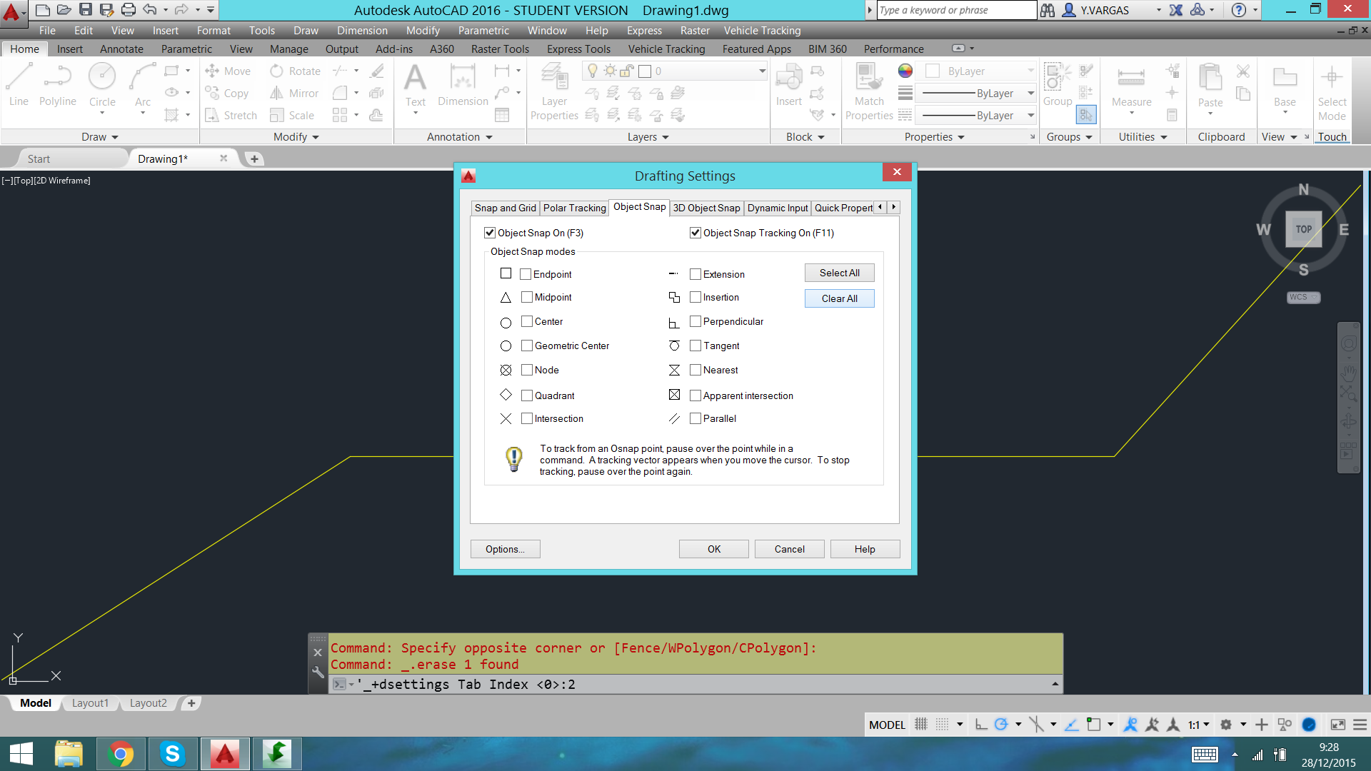Click the Insert block icon

click(x=789, y=84)
